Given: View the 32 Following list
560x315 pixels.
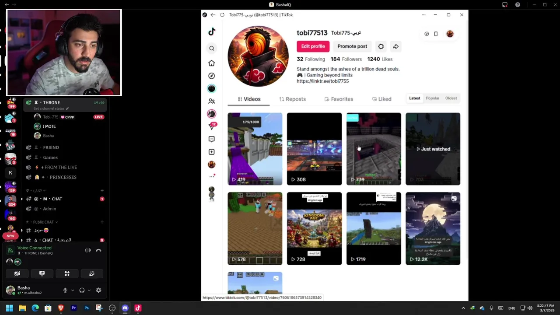Looking at the screenshot, I should [x=311, y=59].
